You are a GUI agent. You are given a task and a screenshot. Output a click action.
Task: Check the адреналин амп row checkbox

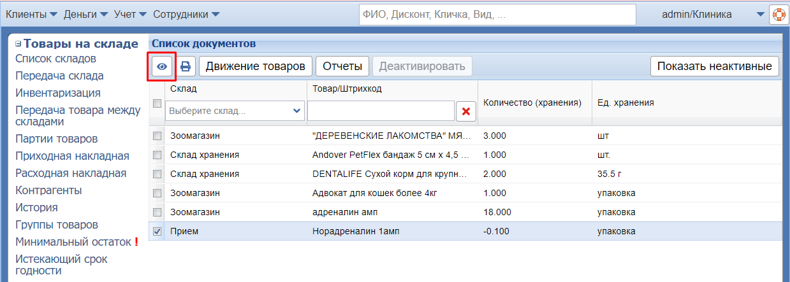coord(157,212)
